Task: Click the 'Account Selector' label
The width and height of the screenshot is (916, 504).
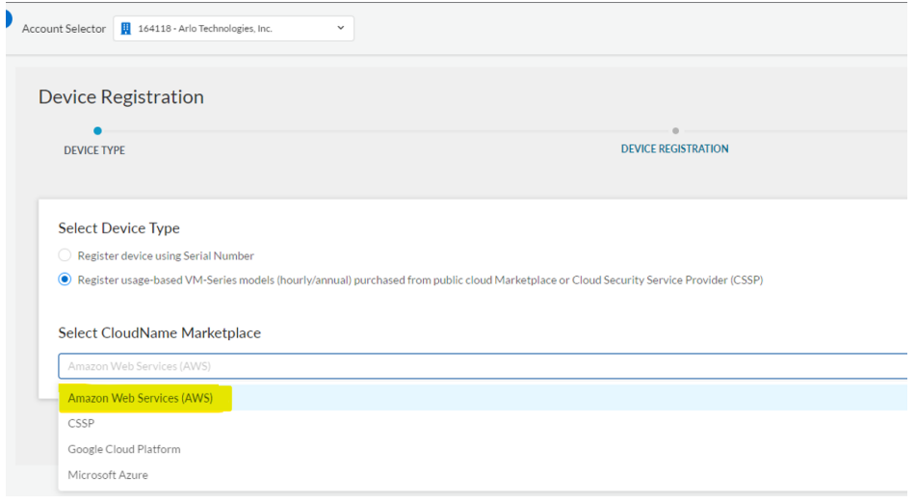Action: click(64, 29)
